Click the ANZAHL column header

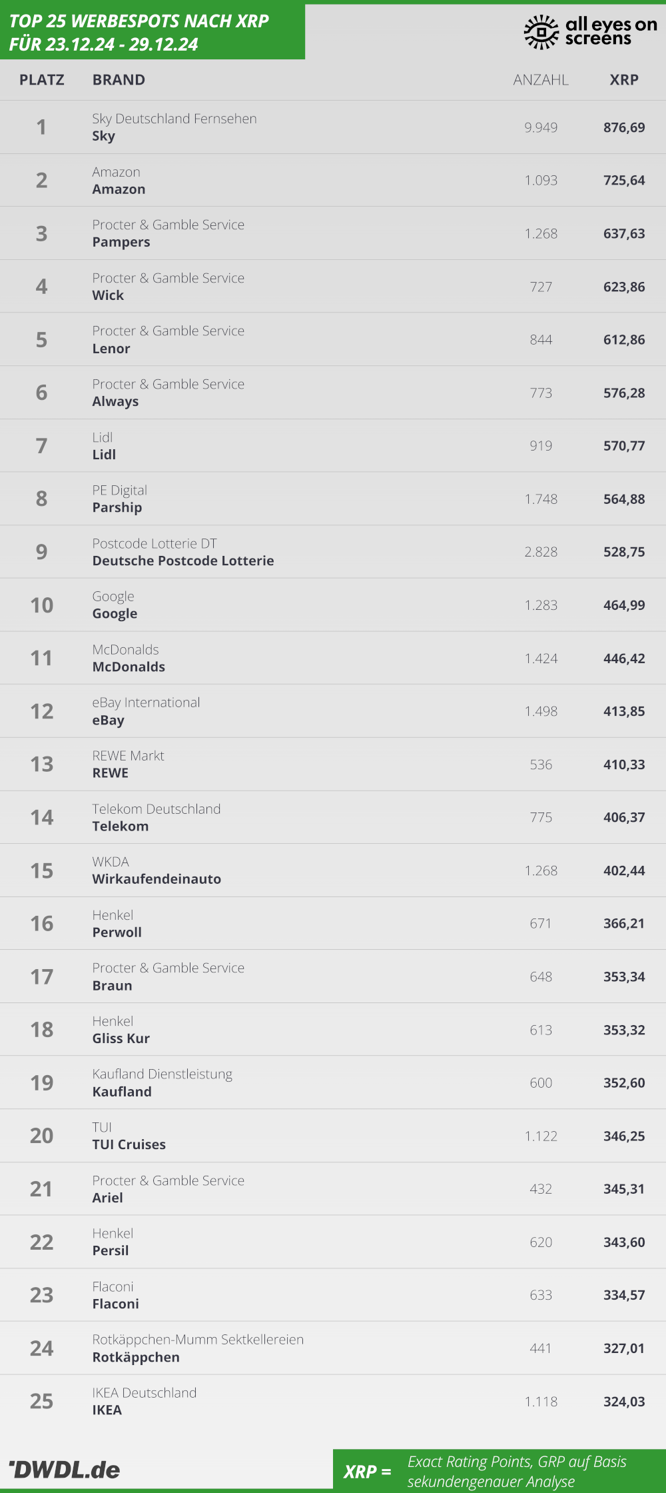(541, 80)
